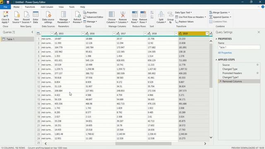The height and width of the screenshot is (149, 265).
Task: Click Manage Parameters icon
Action: coord(63,14)
